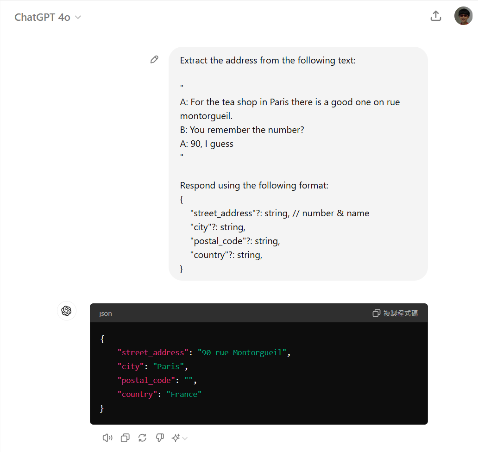Click the pencil icon to edit message

154,60
